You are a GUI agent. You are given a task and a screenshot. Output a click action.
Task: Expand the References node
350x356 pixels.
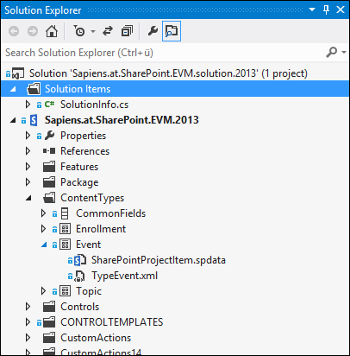[x=28, y=151]
